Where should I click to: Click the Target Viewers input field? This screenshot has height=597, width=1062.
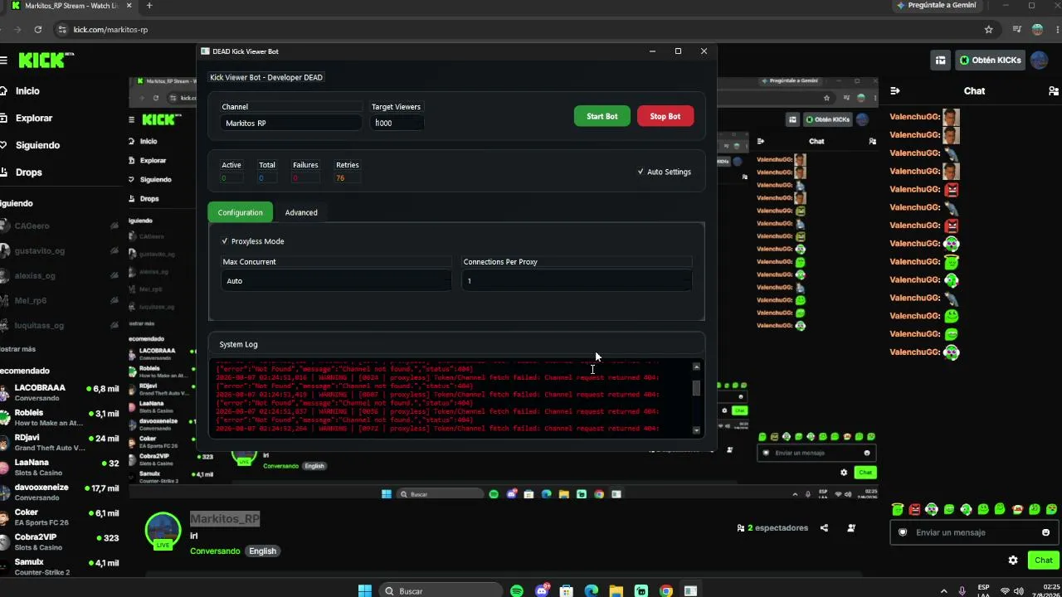click(397, 123)
